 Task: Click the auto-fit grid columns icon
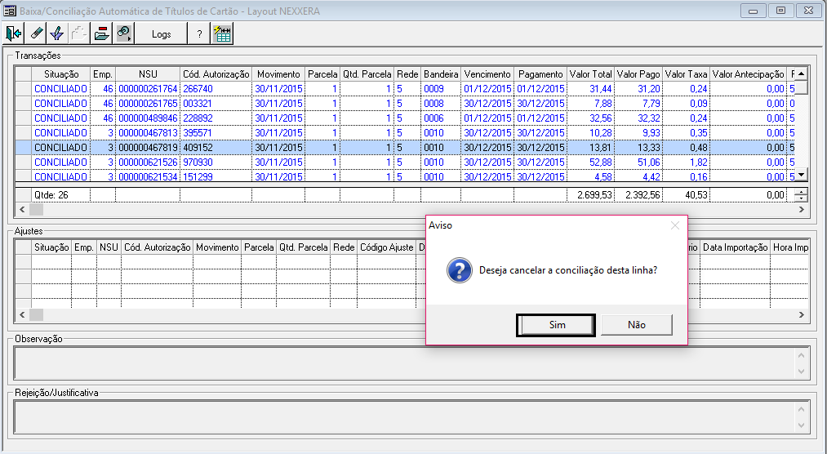(223, 33)
